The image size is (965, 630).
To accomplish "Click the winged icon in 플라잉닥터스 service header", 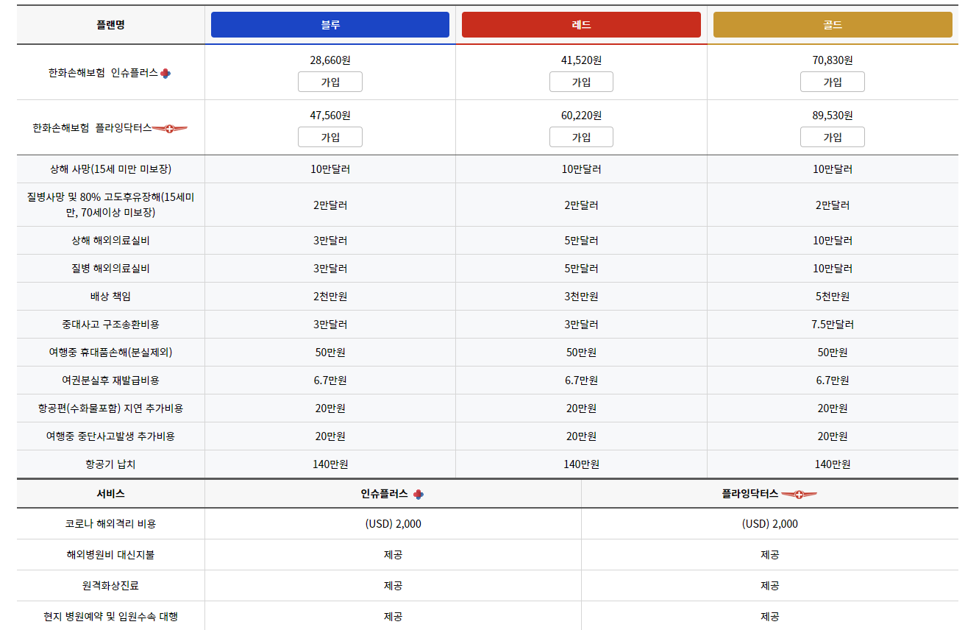I will coord(799,495).
